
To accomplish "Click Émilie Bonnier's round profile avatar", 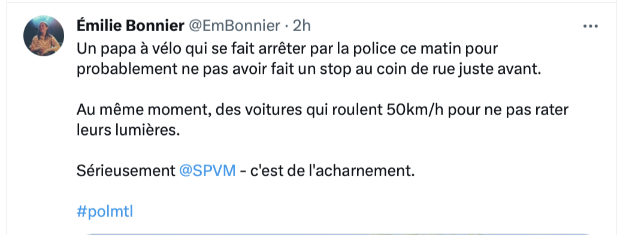I will click(43, 36).
